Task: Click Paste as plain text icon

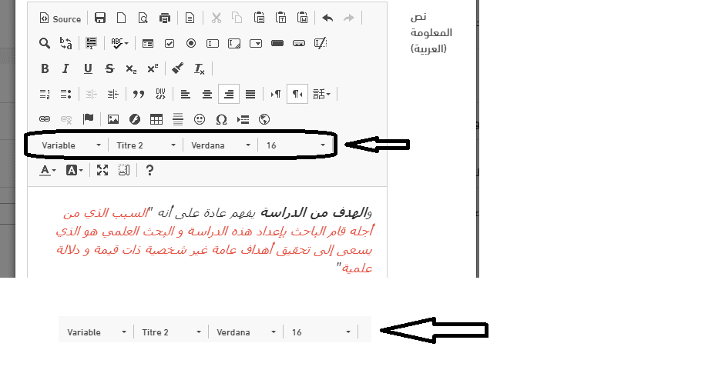Action: (x=281, y=18)
